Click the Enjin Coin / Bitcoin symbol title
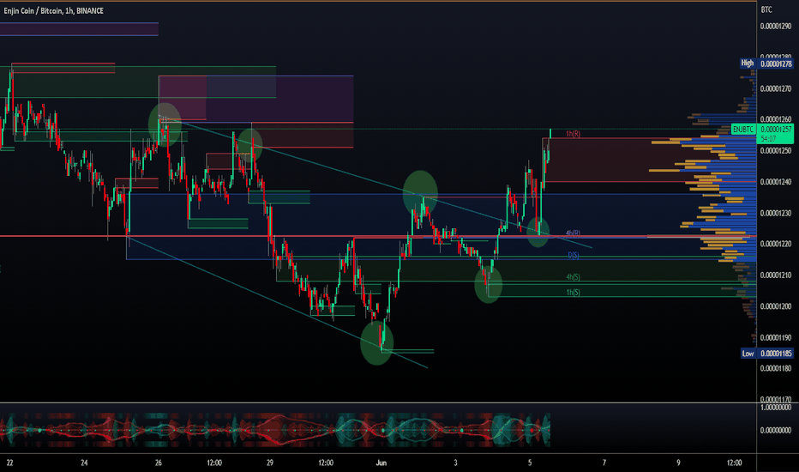The width and height of the screenshot is (799, 472). tap(53, 10)
